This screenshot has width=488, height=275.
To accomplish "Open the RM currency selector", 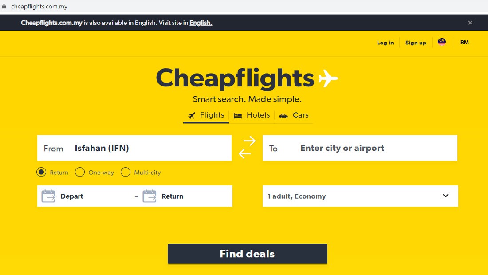I will (464, 42).
